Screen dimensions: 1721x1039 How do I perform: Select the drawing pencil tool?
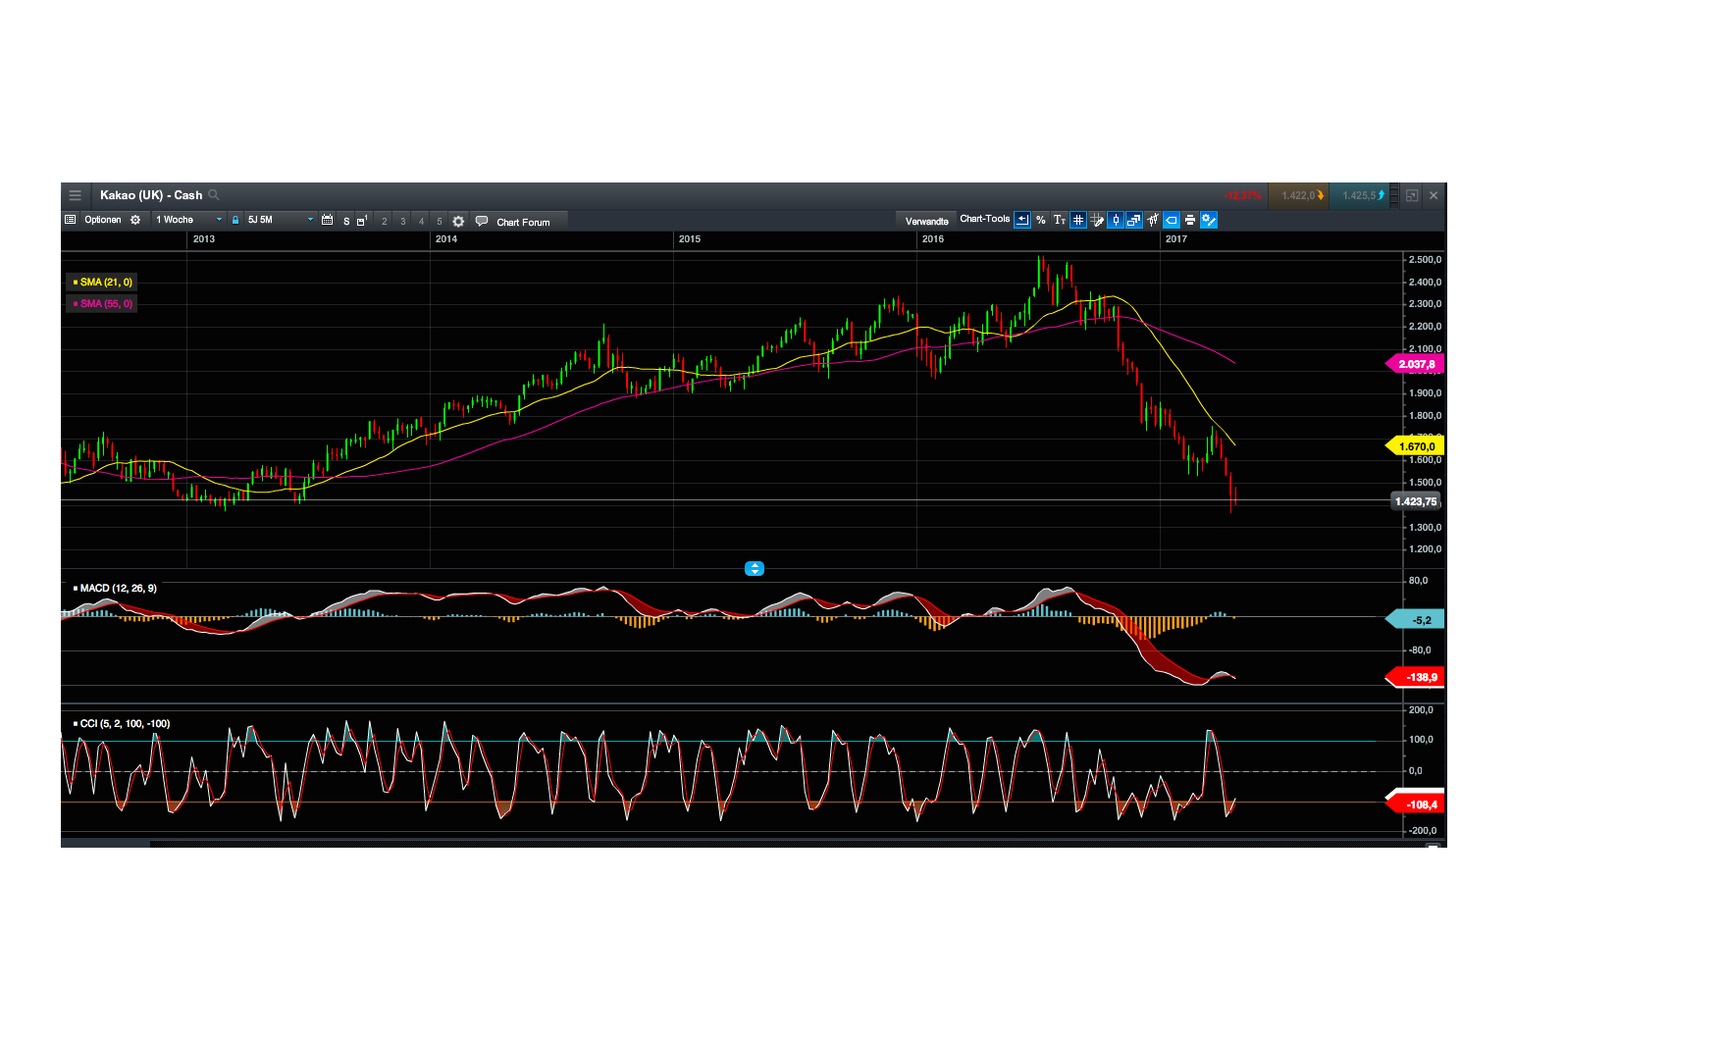click(x=1097, y=220)
